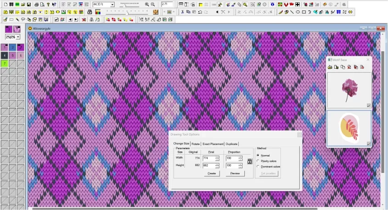Image resolution: width=388 pixels, height=210 pixels.
Task: Click the Alloverargyle window title
Action: (42, 28)
